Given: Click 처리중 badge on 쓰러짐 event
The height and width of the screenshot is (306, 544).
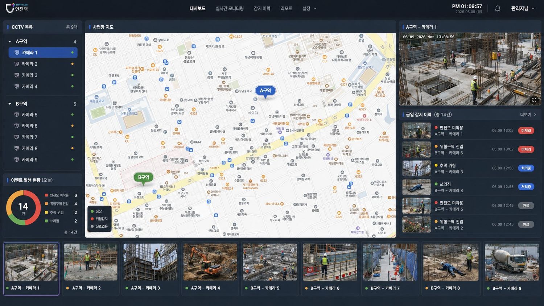Looking at the screenshot, I should [526, 187].
